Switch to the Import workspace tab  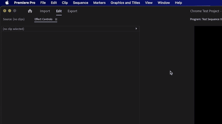(45, 11)
